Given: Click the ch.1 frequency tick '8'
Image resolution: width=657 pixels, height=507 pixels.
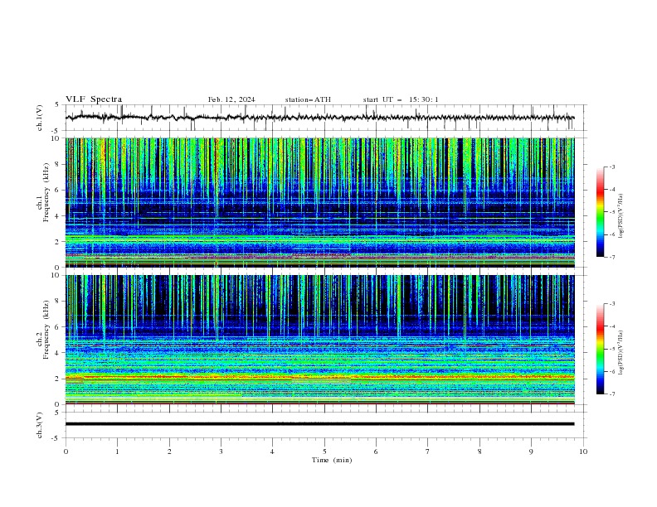Looking at the screenshot, I should [x=59, y=164].
